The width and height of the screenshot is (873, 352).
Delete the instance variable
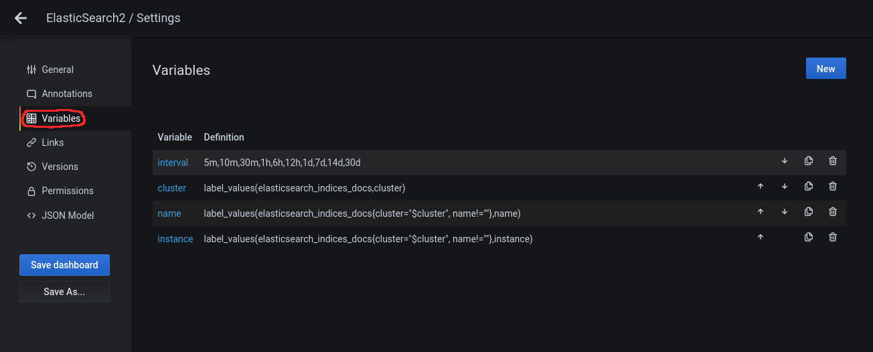(832, 238)
